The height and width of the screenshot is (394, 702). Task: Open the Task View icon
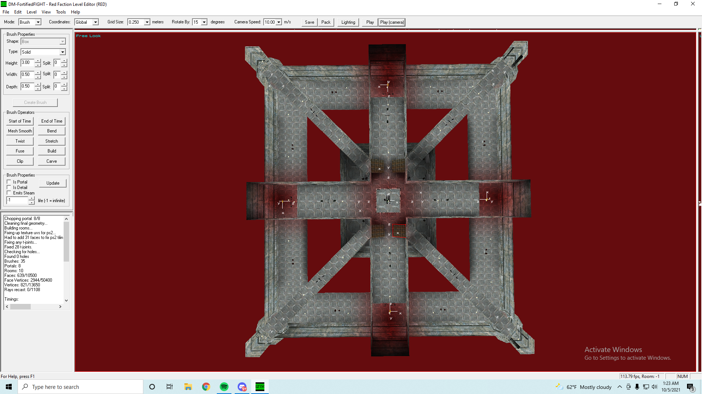[170, 387]
